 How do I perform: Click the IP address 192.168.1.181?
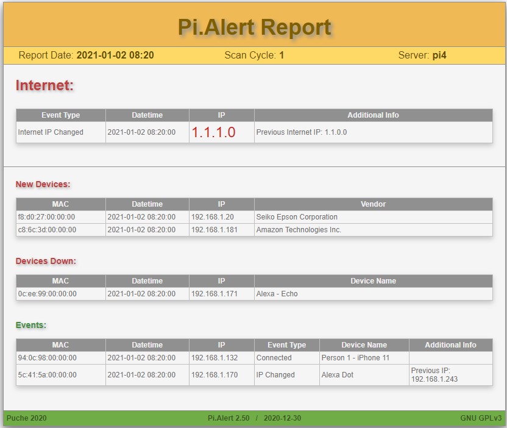[214, 230]
